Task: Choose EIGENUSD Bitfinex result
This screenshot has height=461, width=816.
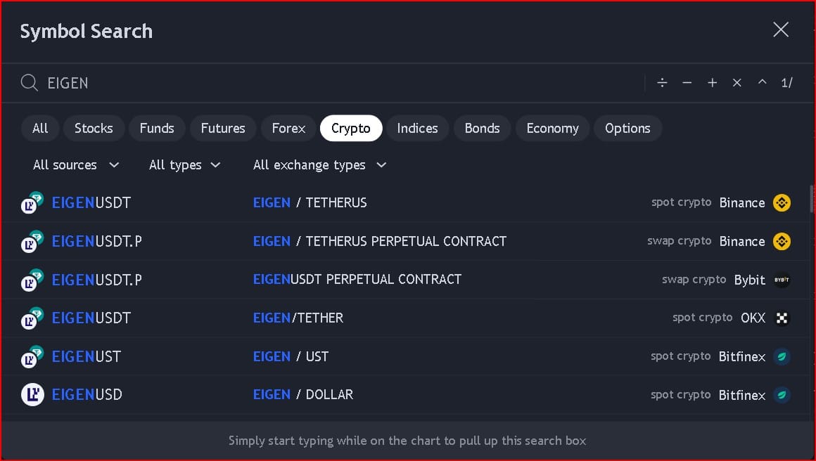Action: (87, 395)
